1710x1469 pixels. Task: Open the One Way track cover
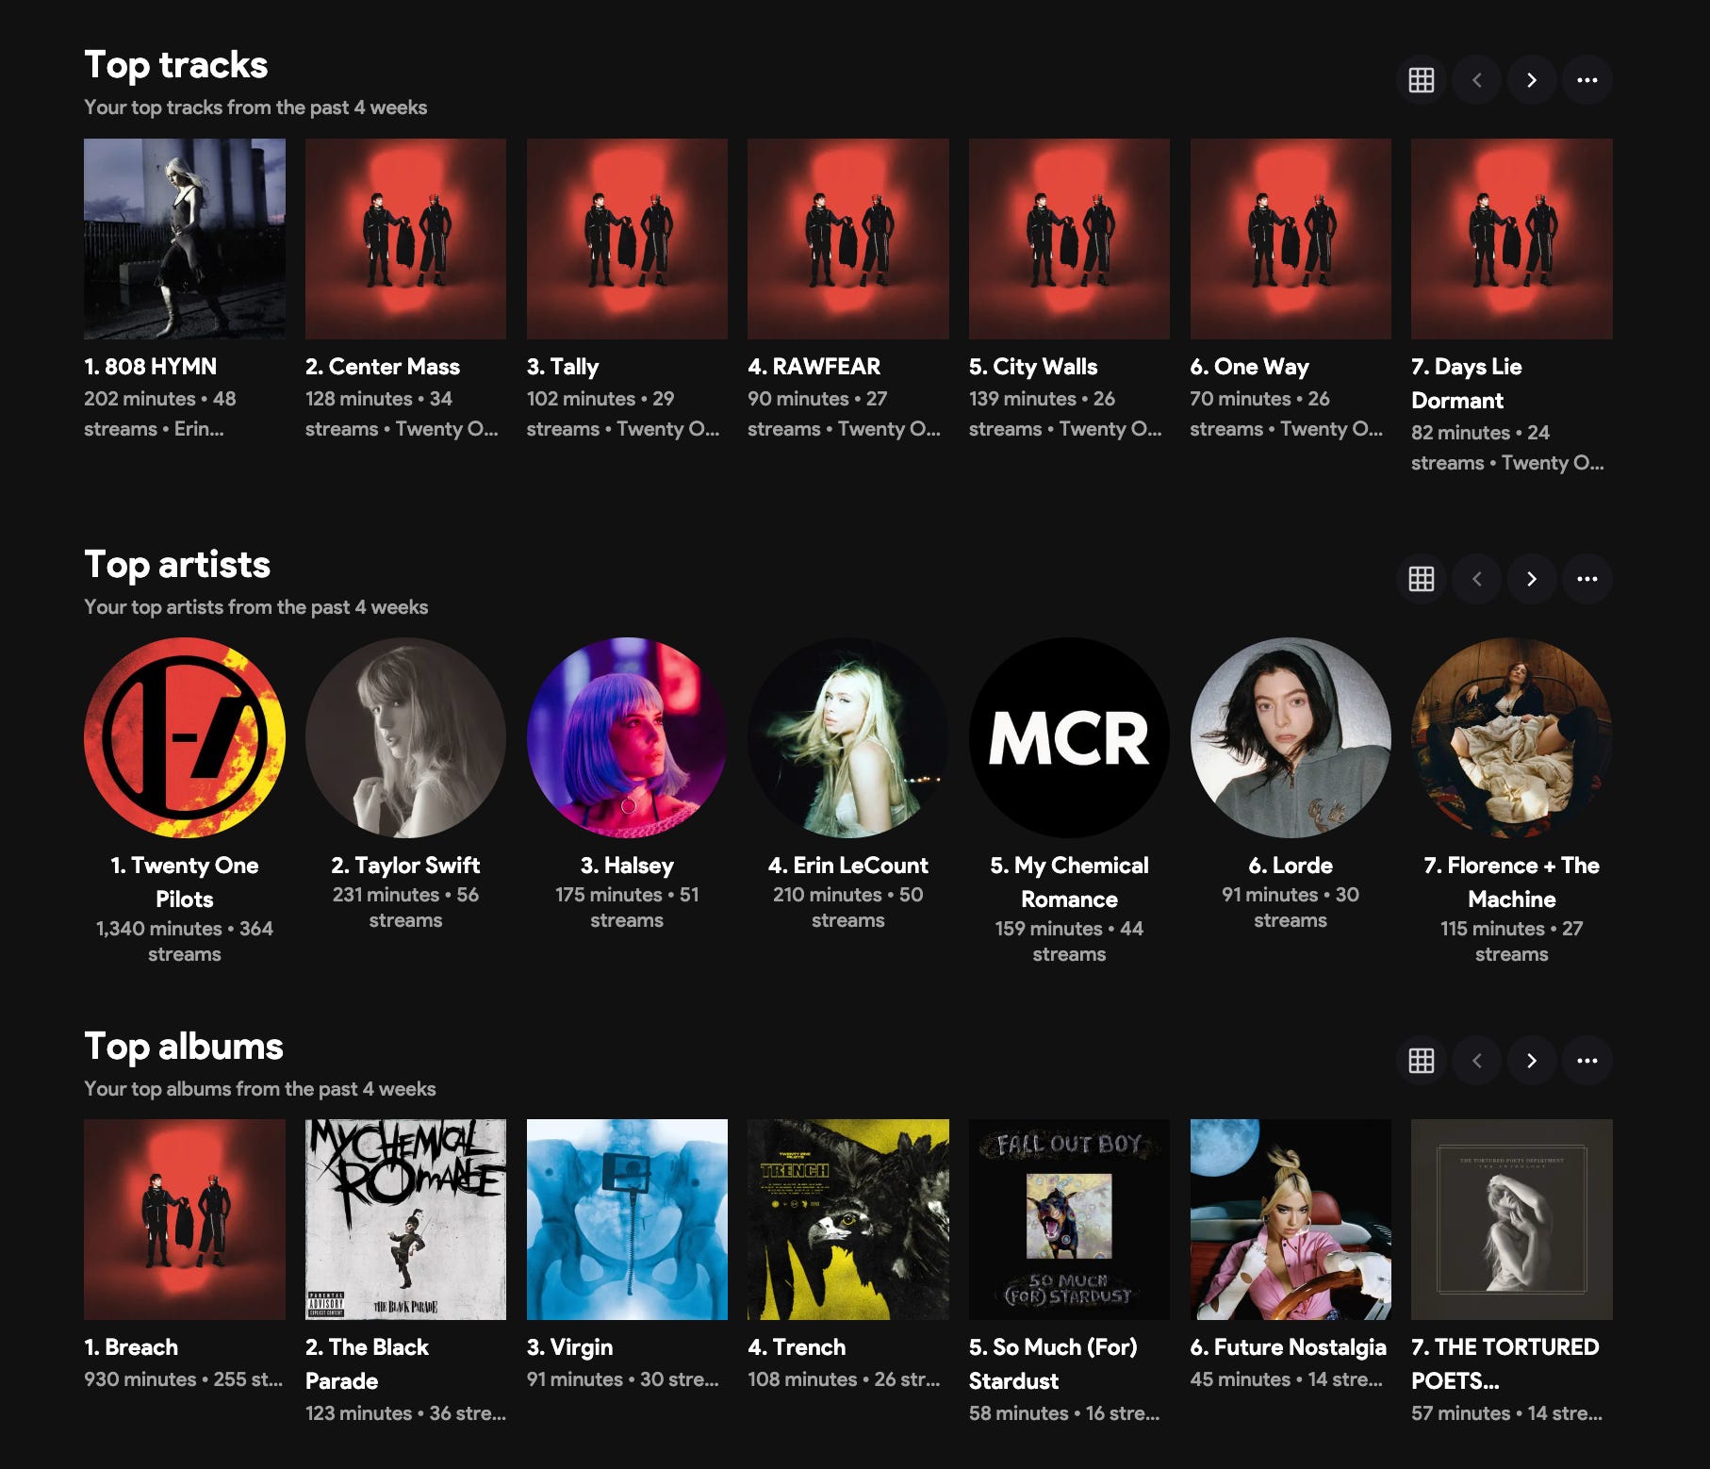(x=1291, y=239)
